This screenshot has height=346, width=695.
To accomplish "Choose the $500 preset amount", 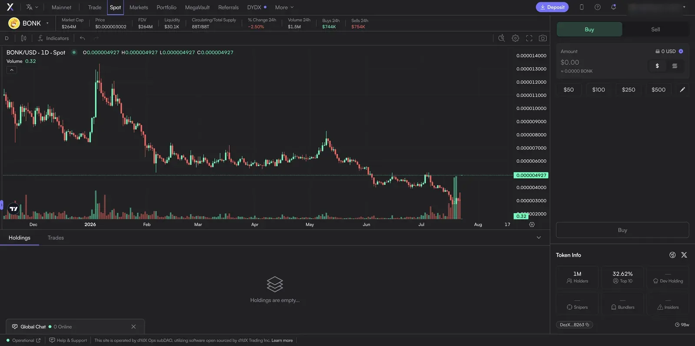I will click(659, 90).
